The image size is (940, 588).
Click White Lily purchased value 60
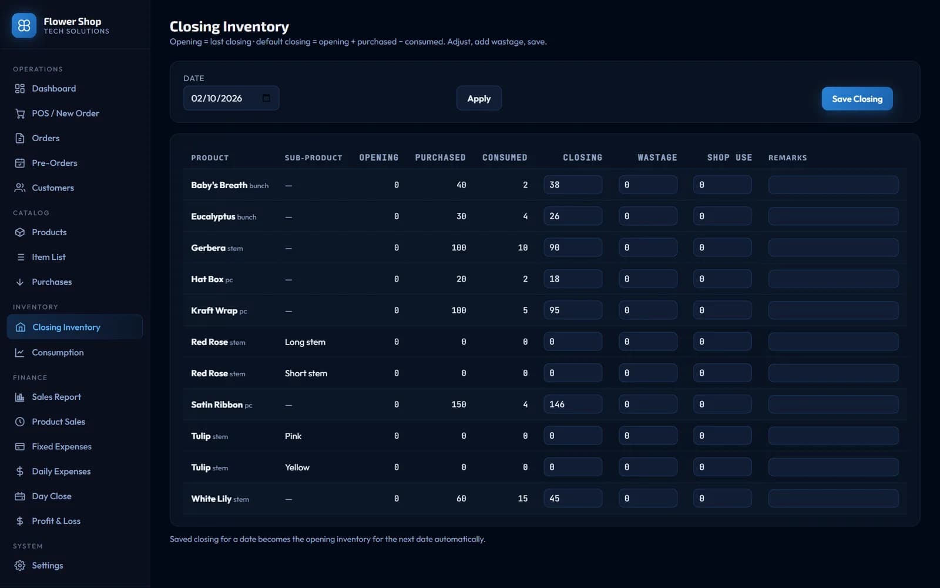(x=461, y=499)
